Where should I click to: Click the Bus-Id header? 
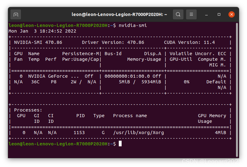[x=113, y=54]
